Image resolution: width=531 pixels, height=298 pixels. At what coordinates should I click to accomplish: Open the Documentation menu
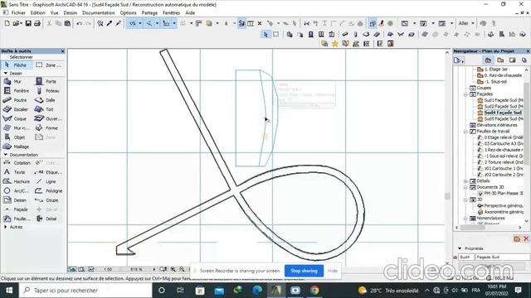[x=98, y=13]
